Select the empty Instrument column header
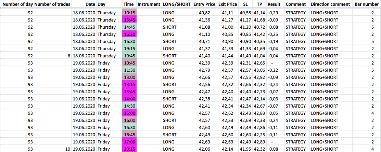This screenshot has height=152, width=381. click(149, 4)
